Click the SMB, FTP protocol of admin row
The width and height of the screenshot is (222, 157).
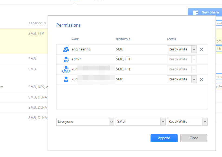pyautogui.click(x=123, y=59)
